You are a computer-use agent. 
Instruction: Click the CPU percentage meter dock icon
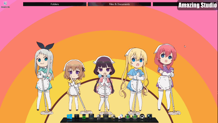[91, 117]
